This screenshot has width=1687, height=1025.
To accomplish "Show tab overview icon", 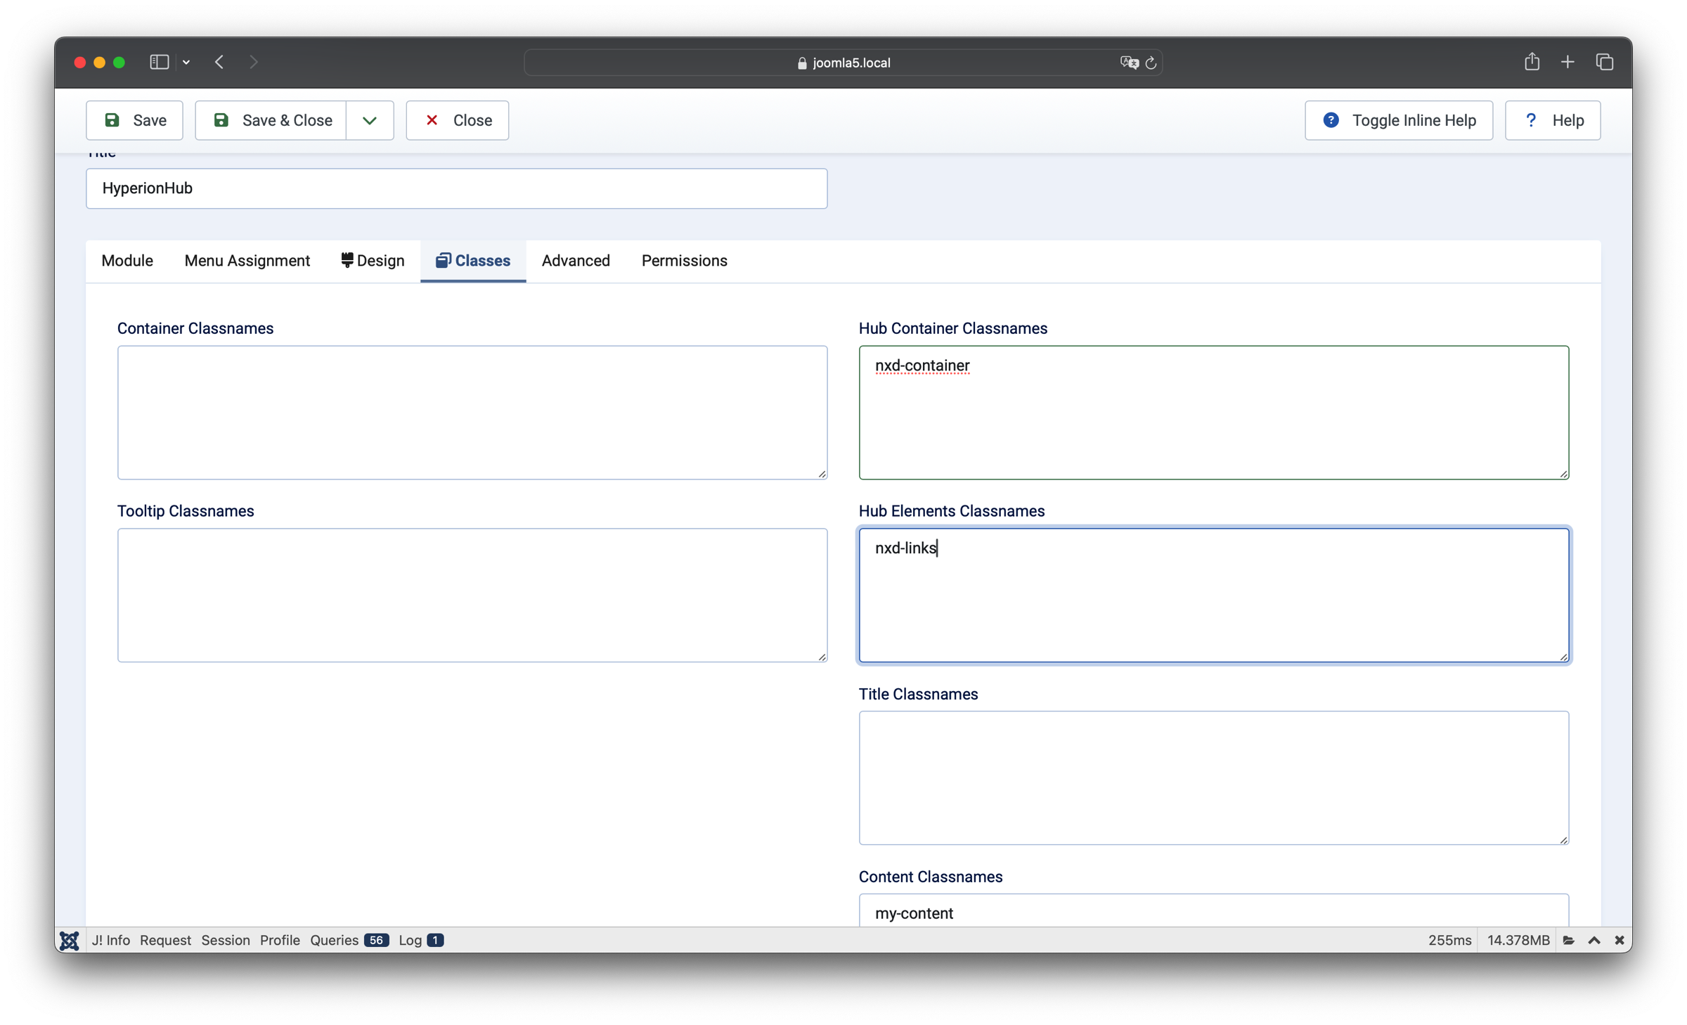I will click(1605, 63).
